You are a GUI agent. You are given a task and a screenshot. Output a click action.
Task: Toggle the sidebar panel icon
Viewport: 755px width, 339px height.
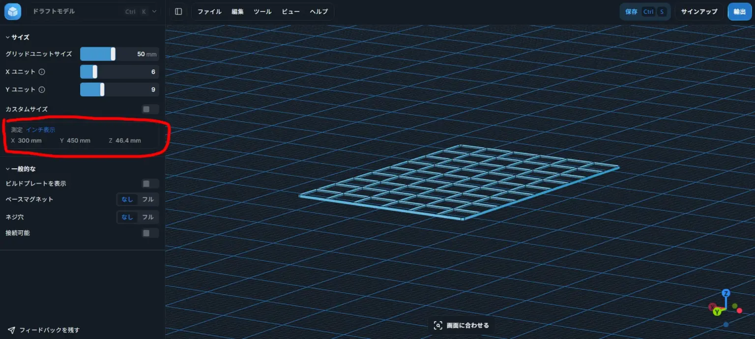pos(178,11)
